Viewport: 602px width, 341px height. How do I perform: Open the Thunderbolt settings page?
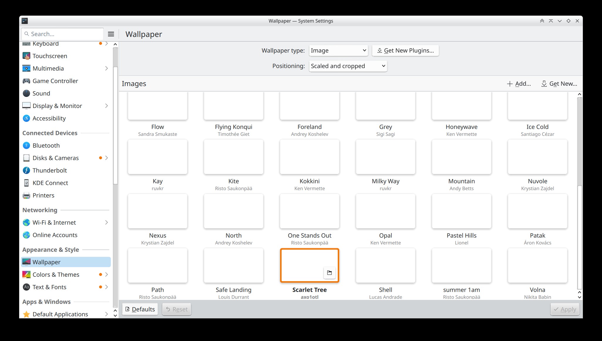pos(66,170)
